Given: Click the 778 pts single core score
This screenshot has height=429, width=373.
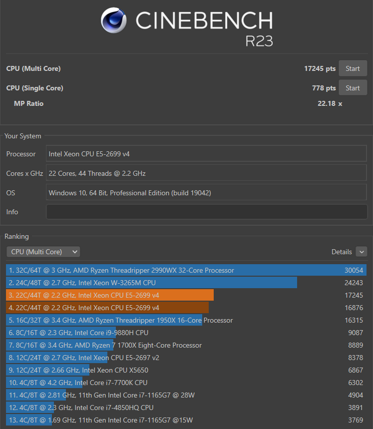Looking at the screenshot, I should coord(324,88).
